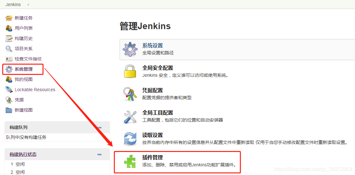Open the 我的视图 link
The image size is (355, 175).
[24, 79]
